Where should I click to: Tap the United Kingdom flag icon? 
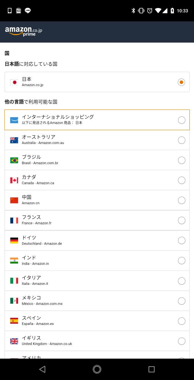[x=14, y=341]
